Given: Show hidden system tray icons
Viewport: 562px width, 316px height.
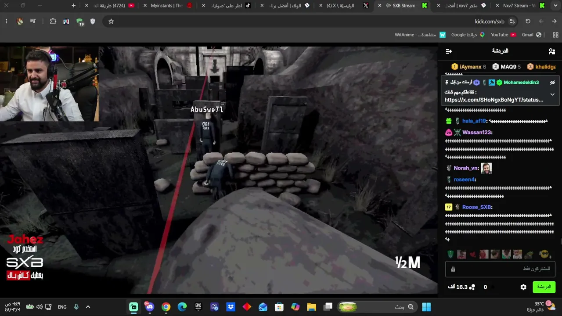Looking at the screenshot, I should [x=88, y=307].
